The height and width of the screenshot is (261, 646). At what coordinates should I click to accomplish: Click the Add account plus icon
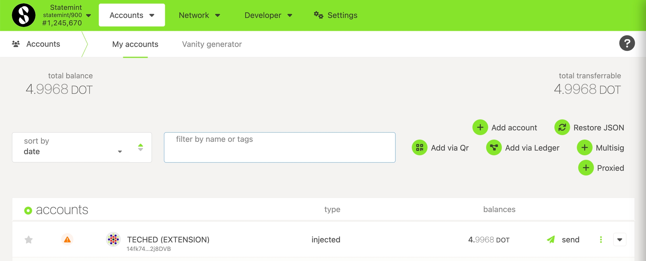[480, 127]
